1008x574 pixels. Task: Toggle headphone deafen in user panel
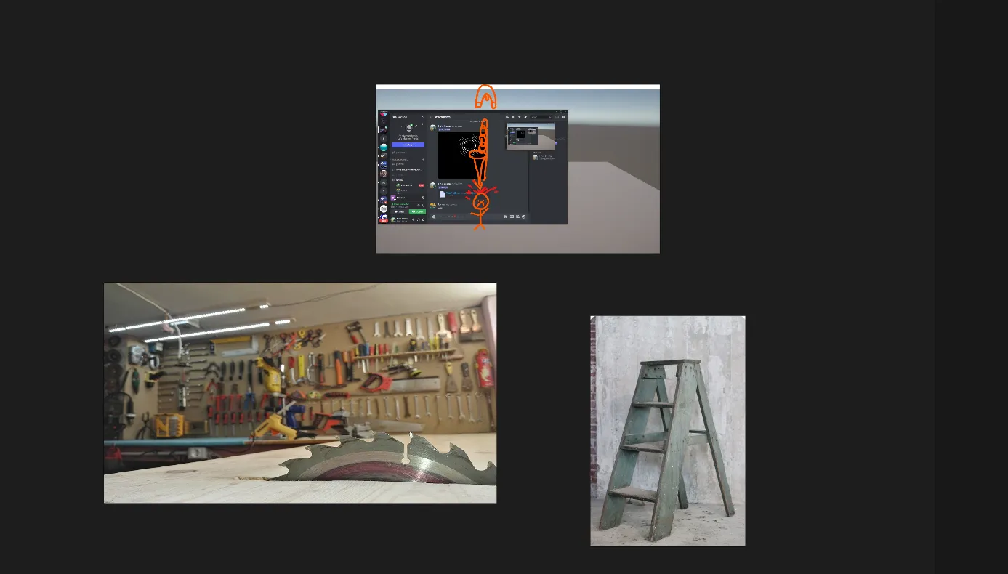pos(419,219)
